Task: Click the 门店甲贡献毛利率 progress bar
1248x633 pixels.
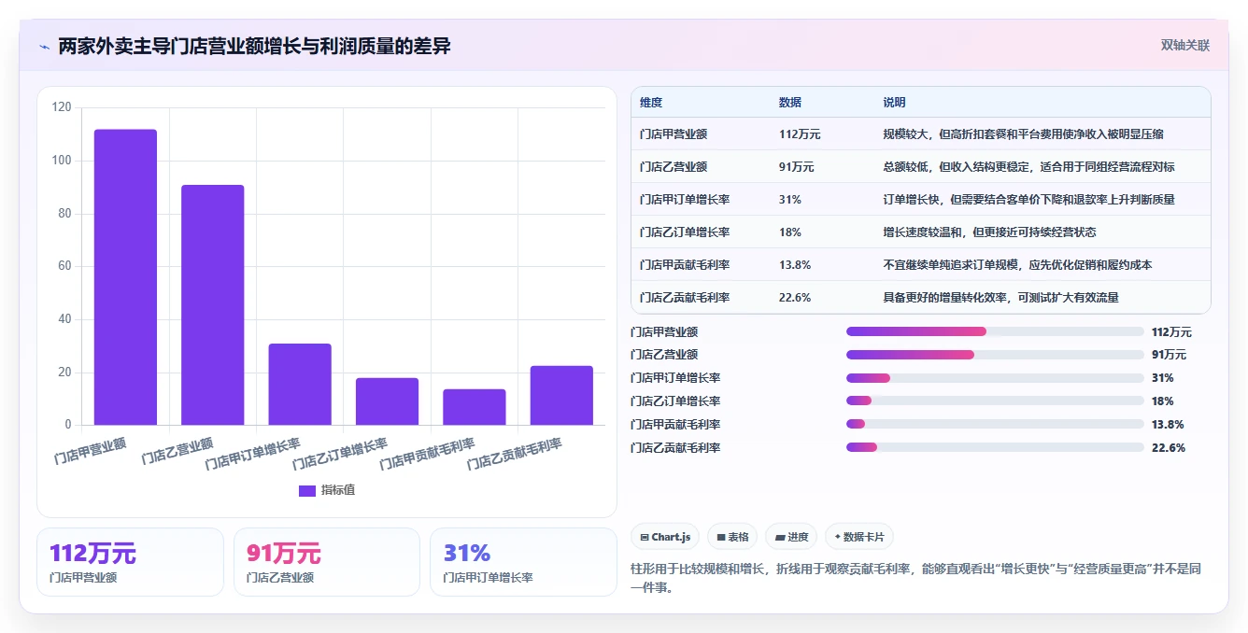Action: [x=995, y=425]
